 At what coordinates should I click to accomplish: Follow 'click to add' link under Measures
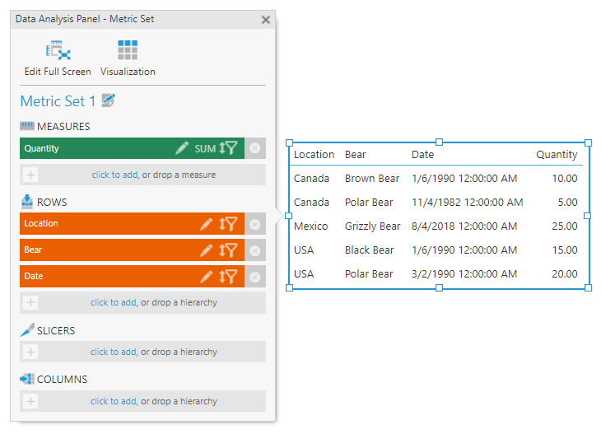pos(114,175)
